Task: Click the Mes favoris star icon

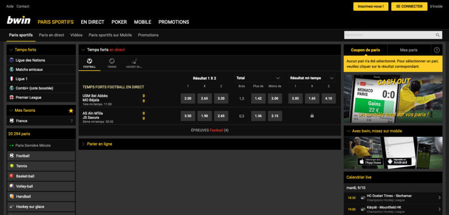Action: 71,111
